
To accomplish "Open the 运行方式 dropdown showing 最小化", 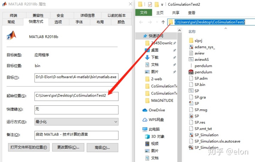I will 76,122.
